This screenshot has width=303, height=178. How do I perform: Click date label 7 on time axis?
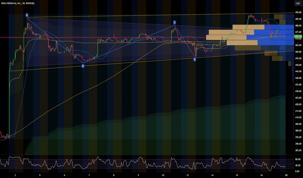89,175
